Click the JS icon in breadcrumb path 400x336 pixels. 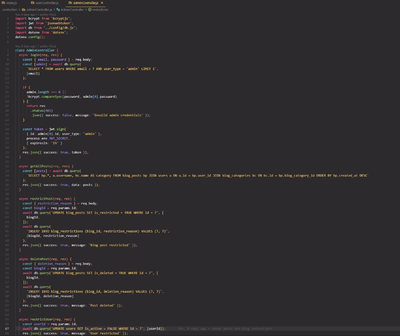tap(23, 10)
